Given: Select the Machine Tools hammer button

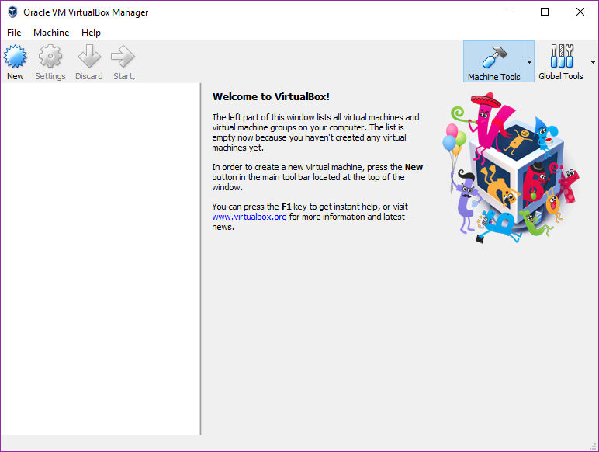Looking at the screenshot, I should 494,61.
